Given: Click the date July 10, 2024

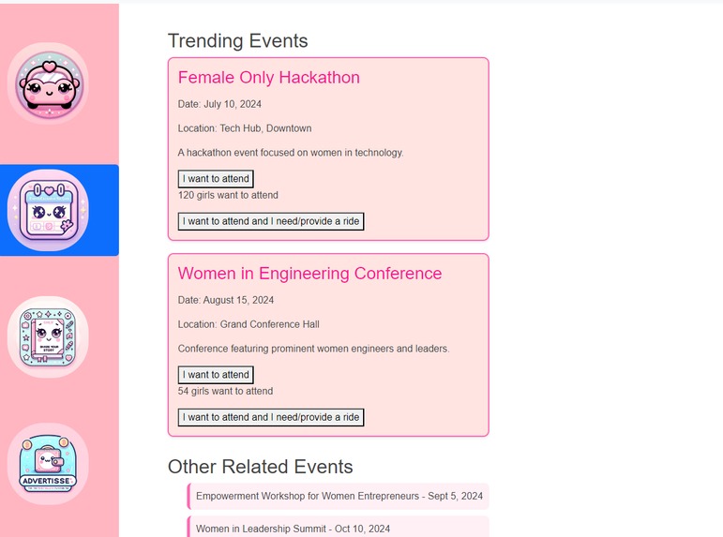Looking at the screenshot, I should pyautogui.click(x=233, y=104).
